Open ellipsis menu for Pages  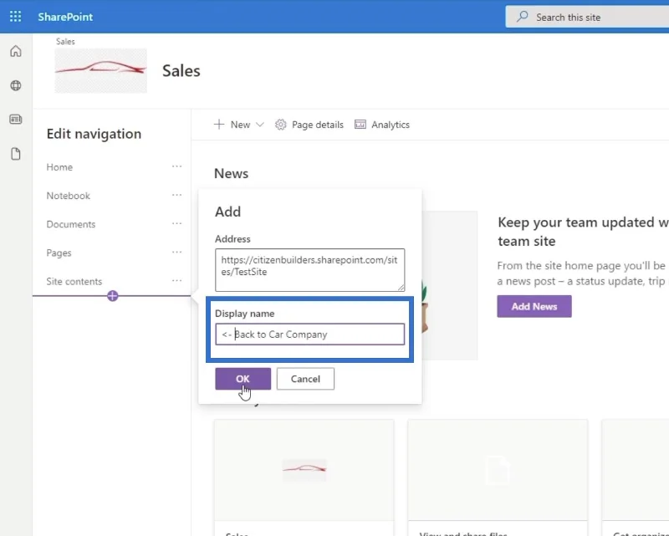(x=176, y=253)
